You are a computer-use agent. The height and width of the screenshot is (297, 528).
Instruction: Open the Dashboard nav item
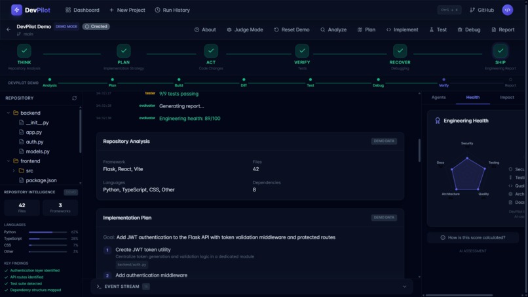tap(83, 10)
